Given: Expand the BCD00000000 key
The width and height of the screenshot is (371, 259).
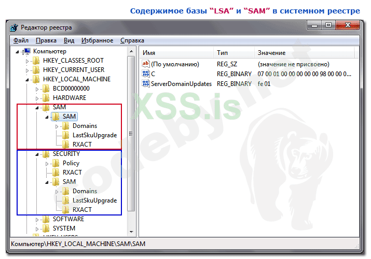Looking at the screenshot, I should coord(37,89).
